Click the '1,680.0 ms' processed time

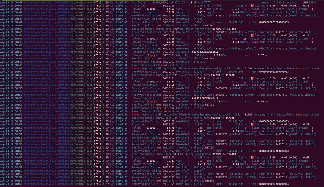[202, 5]
